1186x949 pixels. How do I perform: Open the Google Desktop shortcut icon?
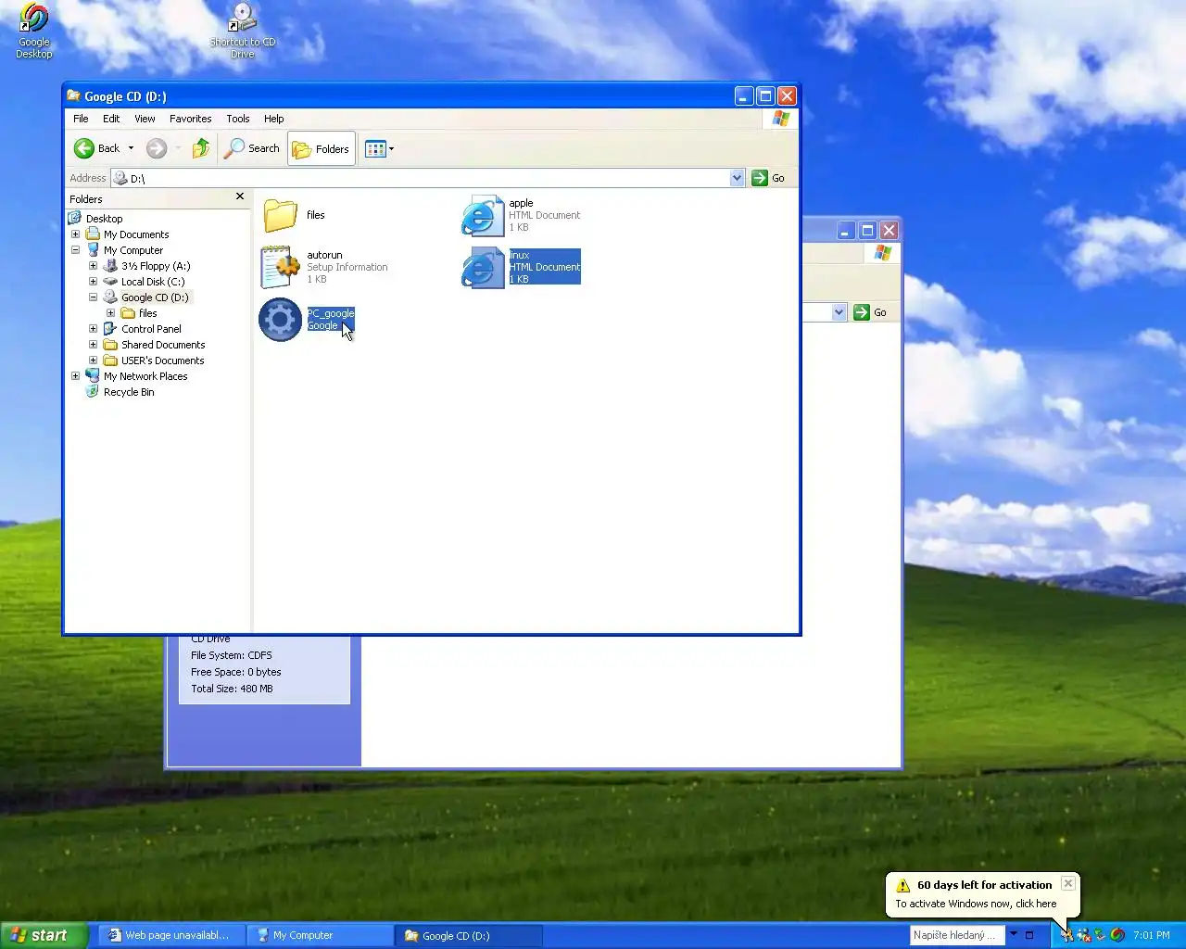34,19
